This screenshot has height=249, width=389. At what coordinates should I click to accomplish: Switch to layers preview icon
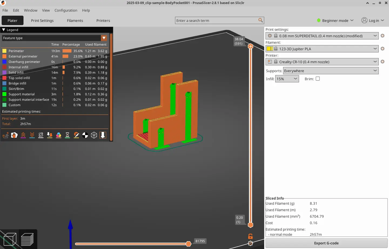(27, 239)
